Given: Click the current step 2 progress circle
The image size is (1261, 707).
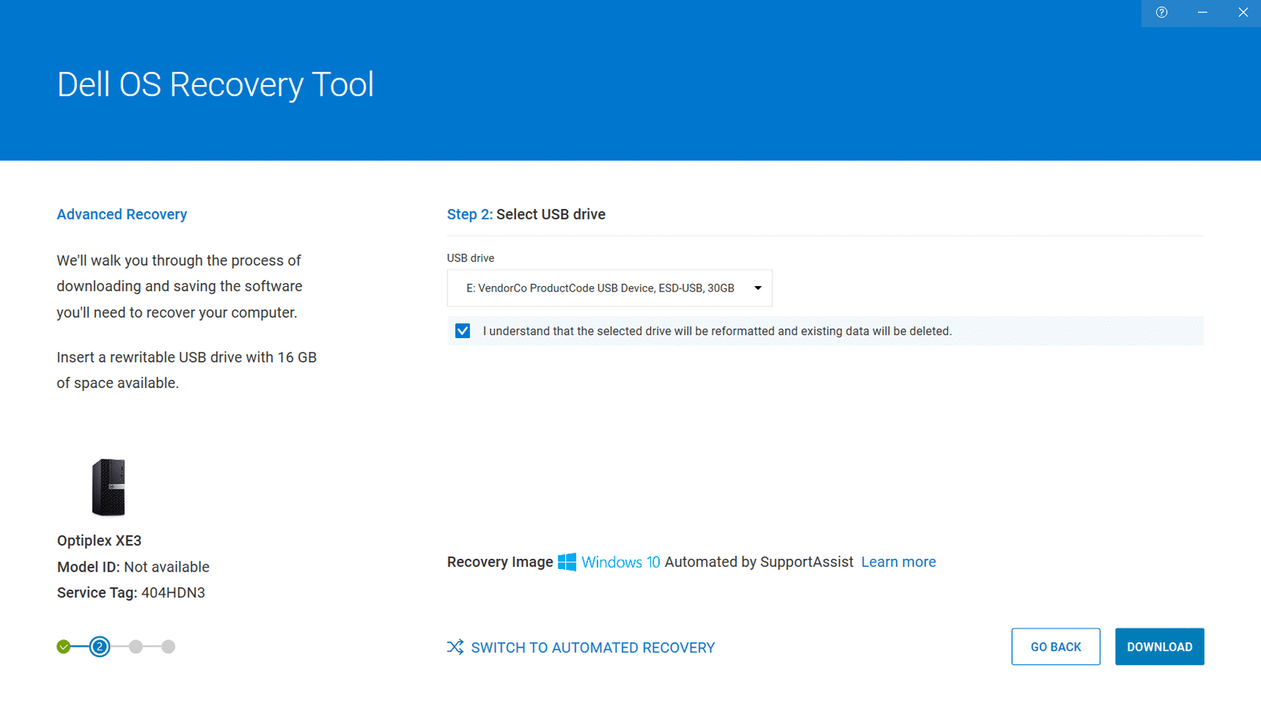Looking at the screenshot, I should tap(99, 647).
